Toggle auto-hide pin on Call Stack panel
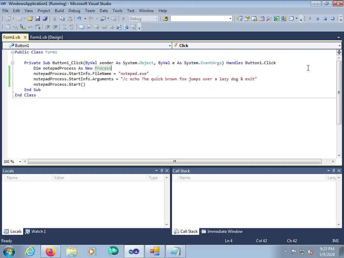Viewport: 344px width, 258px height. (334, 171)
